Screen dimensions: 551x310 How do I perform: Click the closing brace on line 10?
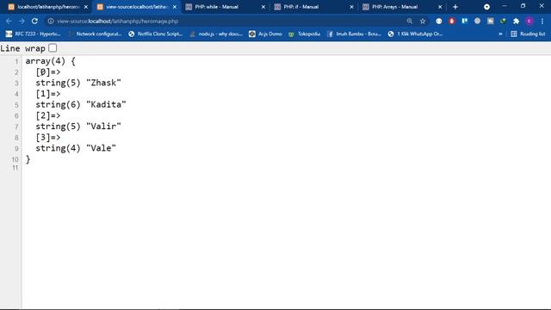pos(28,159)
